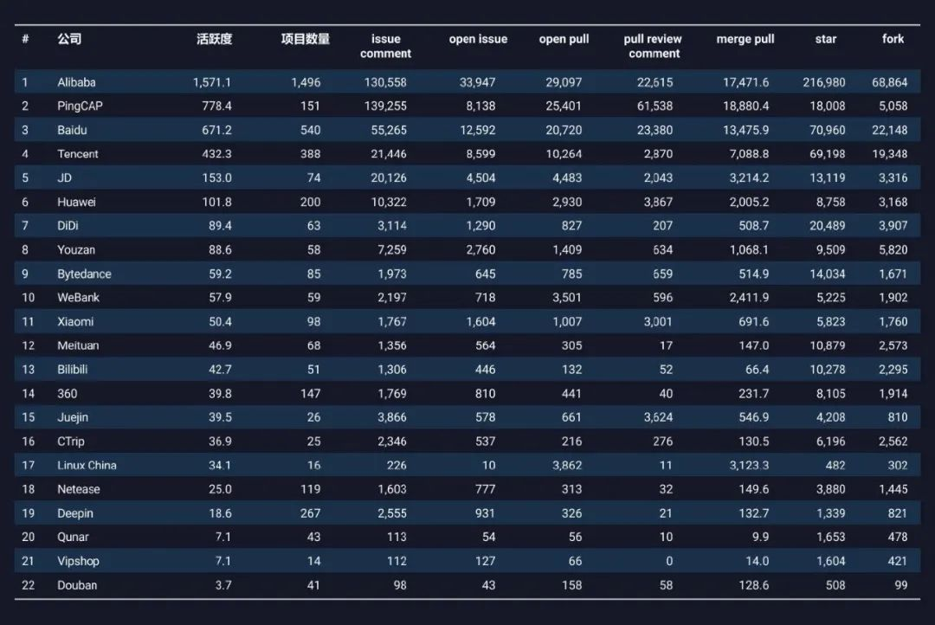Click Tencent's activity value 432.3
Viewport: 935px width, 625px height.
pyautogui.click(x=217, y=154)
